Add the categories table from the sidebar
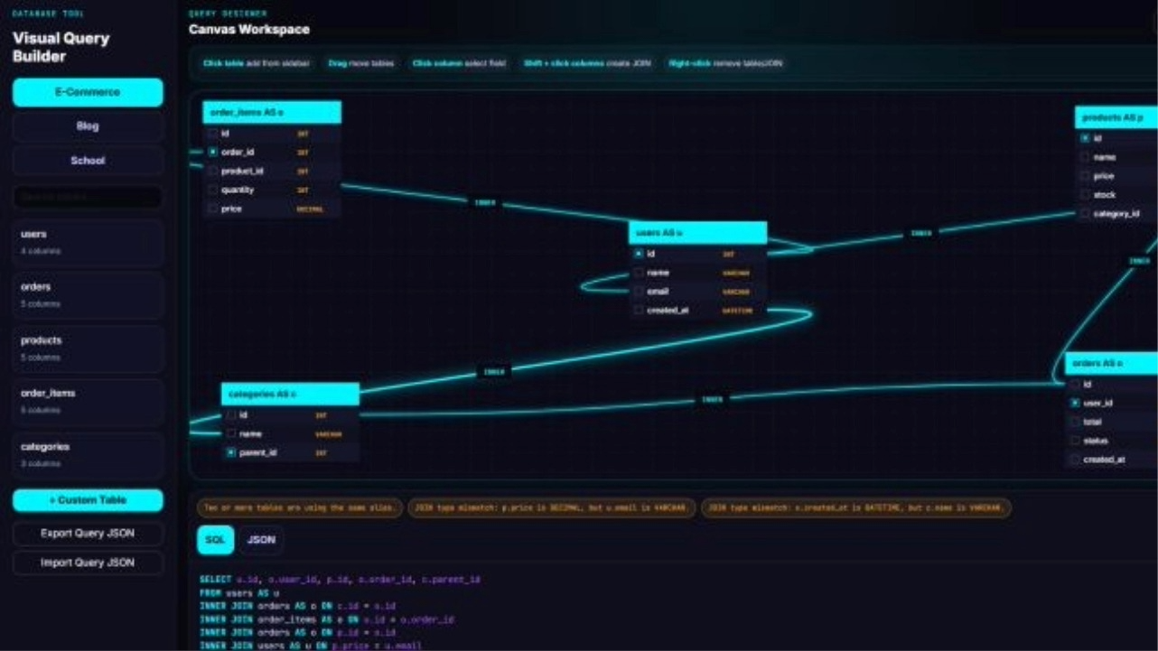This screenshot has width=1158, height=651. (88, 455)
